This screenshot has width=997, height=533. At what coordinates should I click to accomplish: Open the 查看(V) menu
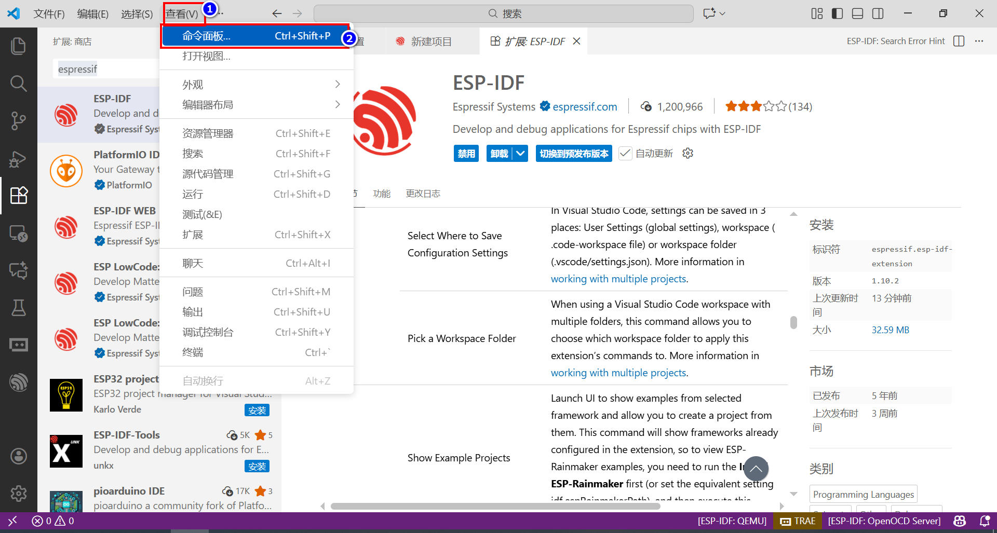[182, 13]
